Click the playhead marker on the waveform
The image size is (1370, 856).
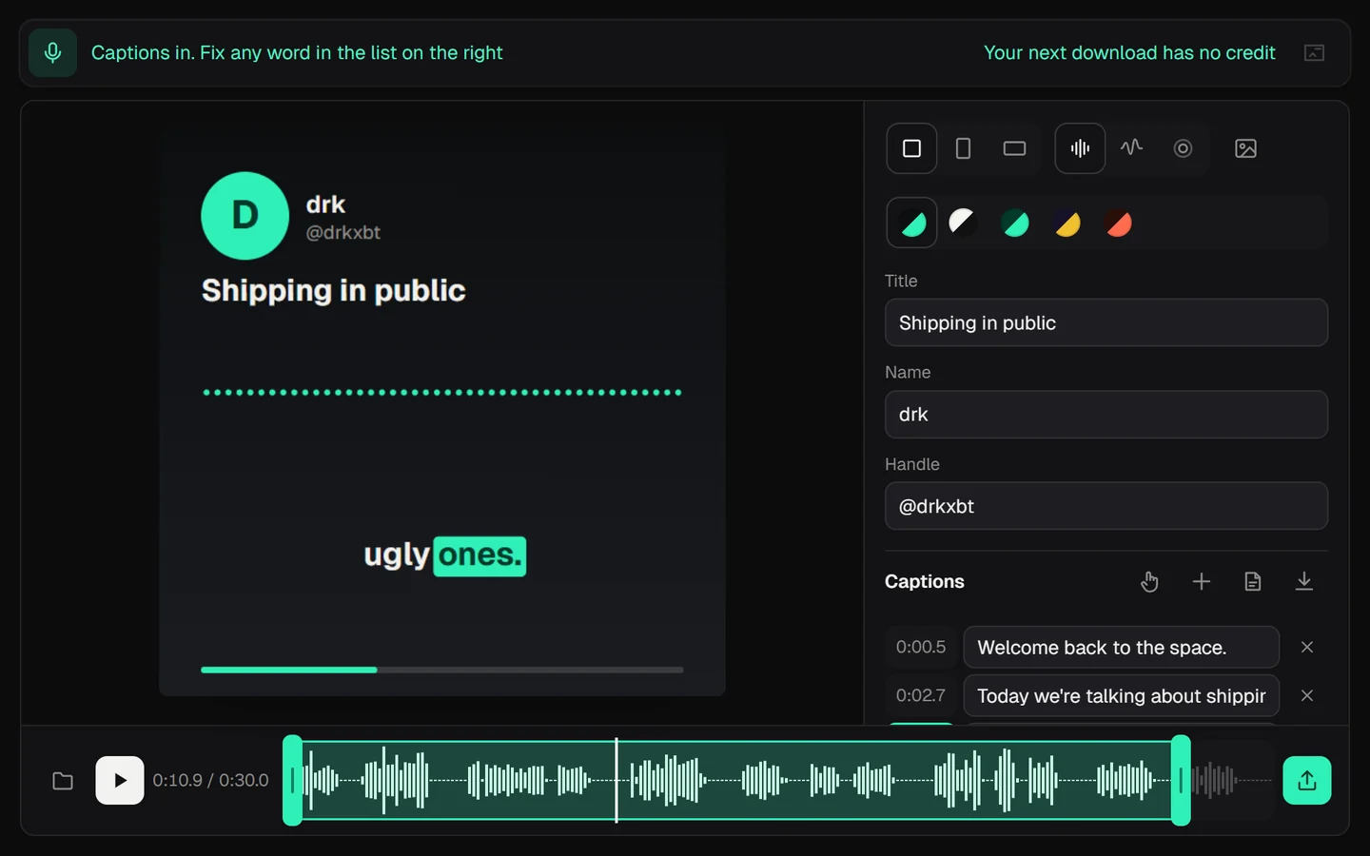(x=616, y=780)
